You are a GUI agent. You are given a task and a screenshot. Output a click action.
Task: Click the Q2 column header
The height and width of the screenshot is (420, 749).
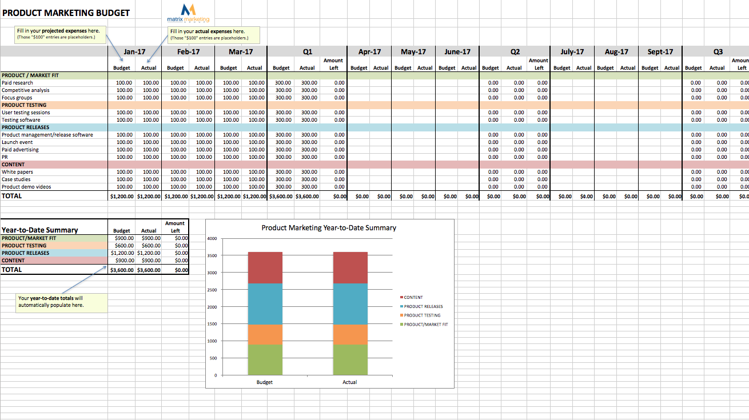click(515, 51)
